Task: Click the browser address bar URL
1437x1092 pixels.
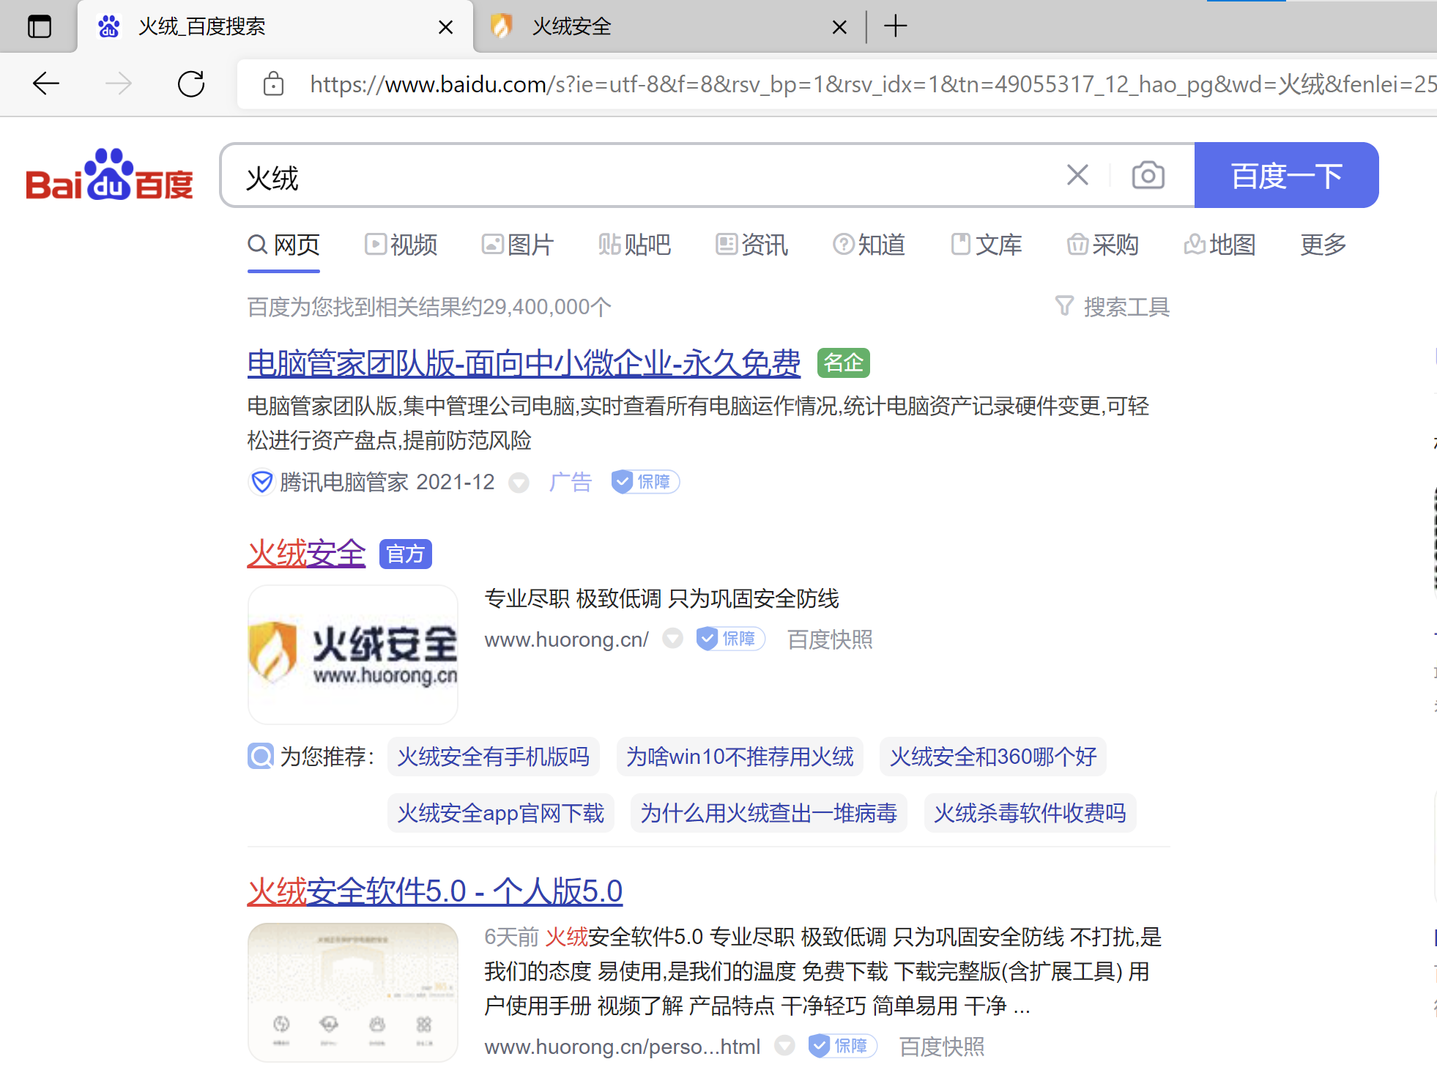Action: click(872, 84)
